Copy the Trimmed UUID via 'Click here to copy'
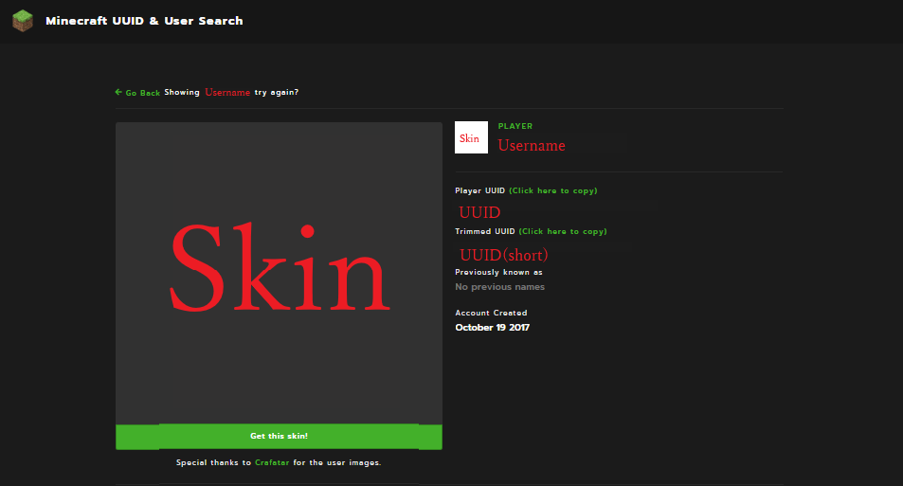The width and height of the screenshot is (903, 486). tap(563, 231)
